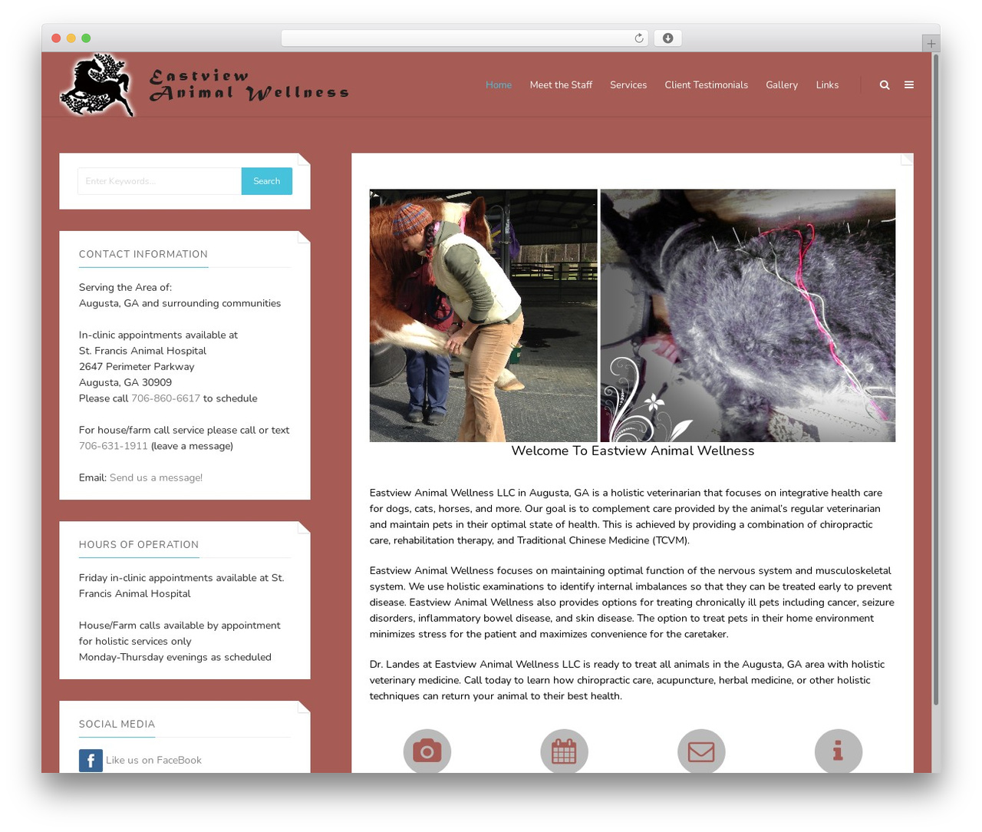
Task: Click the info circle icon
Action: [x=839, y=751]
